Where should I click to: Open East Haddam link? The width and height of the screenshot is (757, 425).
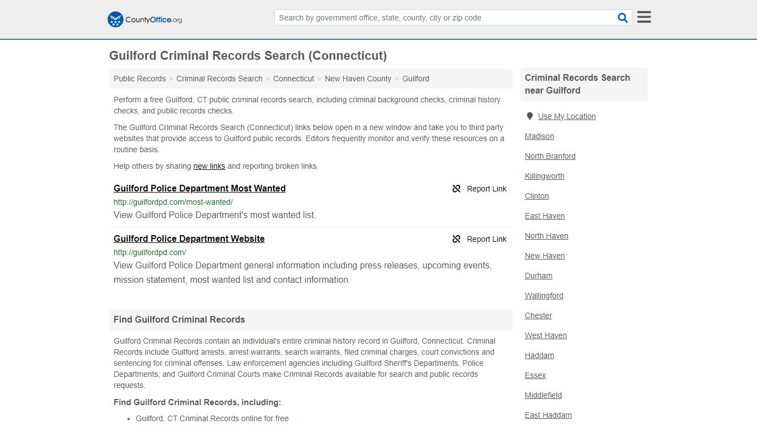click(549, 415)
